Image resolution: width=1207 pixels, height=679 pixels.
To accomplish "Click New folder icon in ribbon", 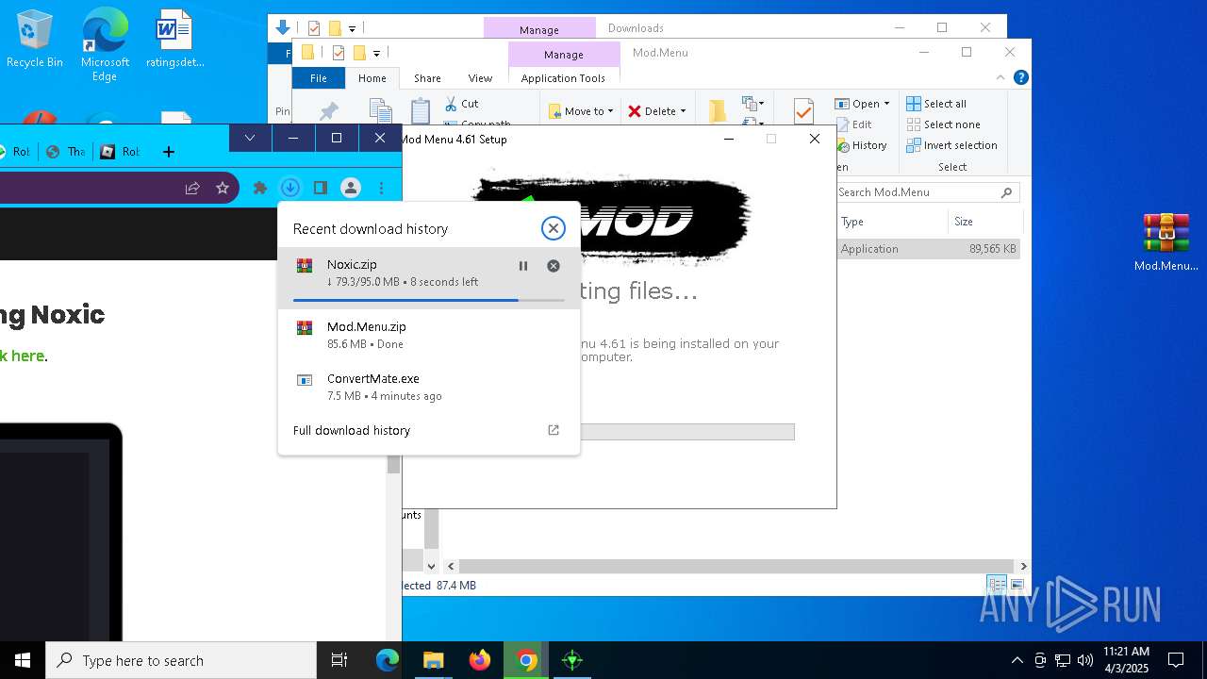I will [718, 111].
